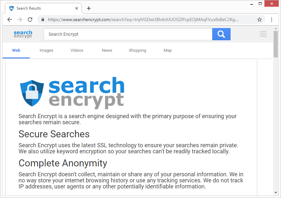Click the forward navigation arrow
This screenshot has width=281, height=198.
click(x=19, y=19)
